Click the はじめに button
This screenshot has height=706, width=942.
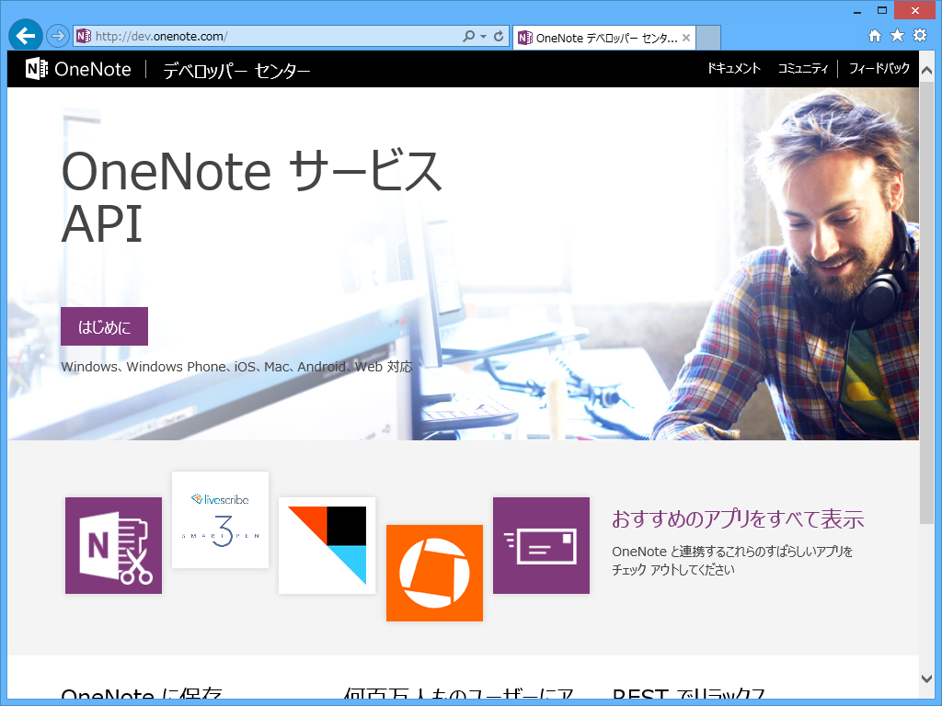point(104,325)
